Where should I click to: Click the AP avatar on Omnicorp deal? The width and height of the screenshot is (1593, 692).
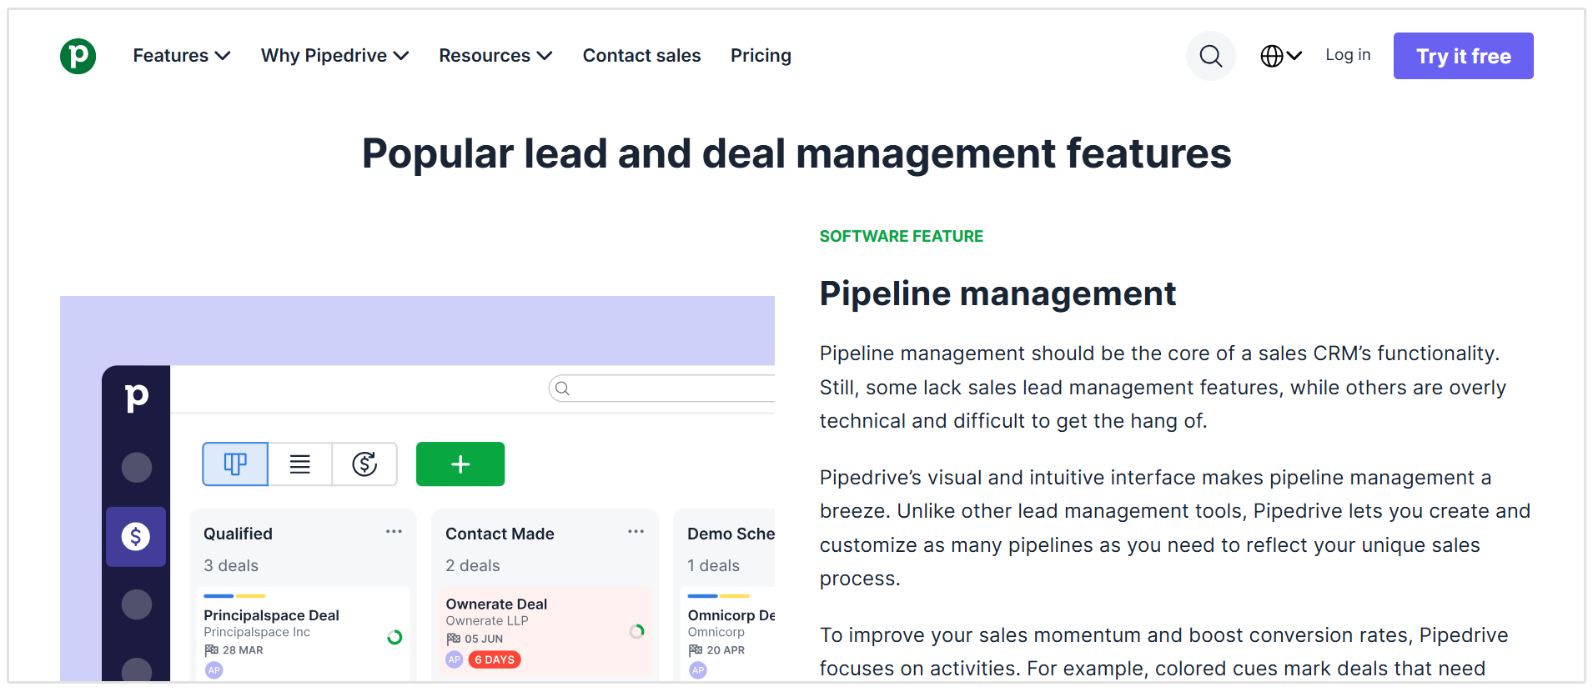pyautogui.click(x=698, y=670)
